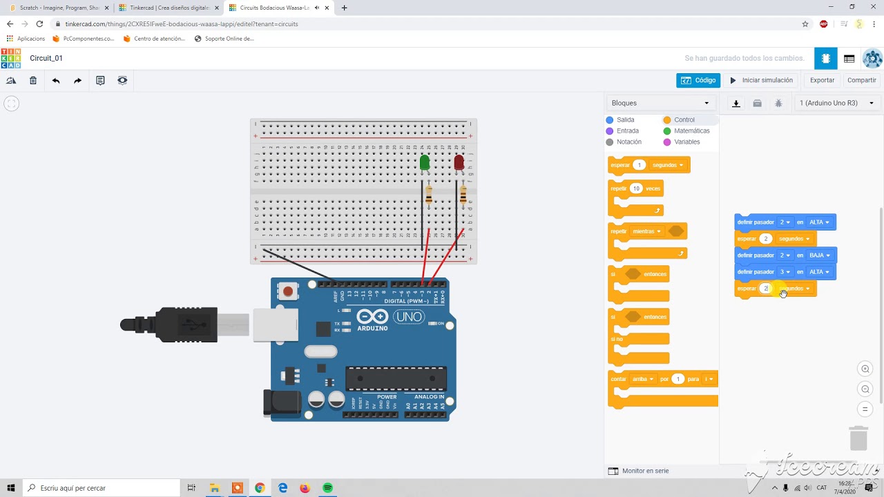Edit the Circuit_01 project name
Viewport: 884px width, 497px height.
[46, 59]
